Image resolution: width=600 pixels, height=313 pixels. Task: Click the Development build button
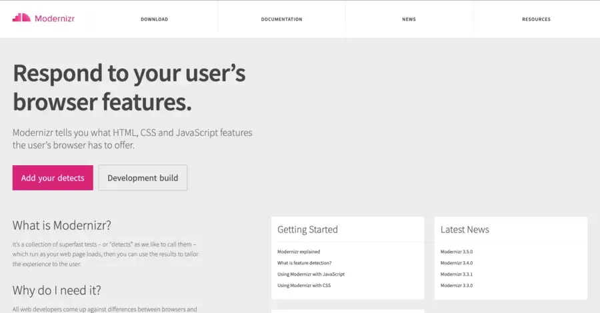[x=143, y=178]
